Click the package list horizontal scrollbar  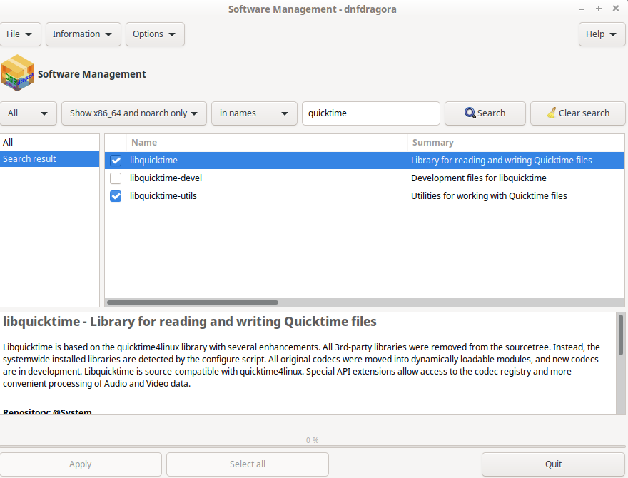(x=193, y=302)
